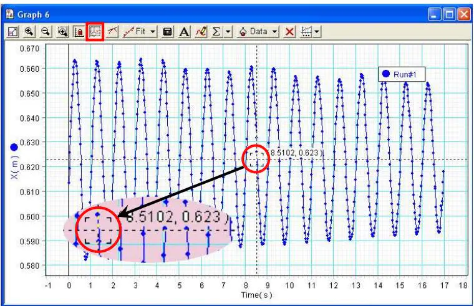The width and height of the screenshot is (474, 306).
Task: Open the Calculator tool
Action: (167, 30)
